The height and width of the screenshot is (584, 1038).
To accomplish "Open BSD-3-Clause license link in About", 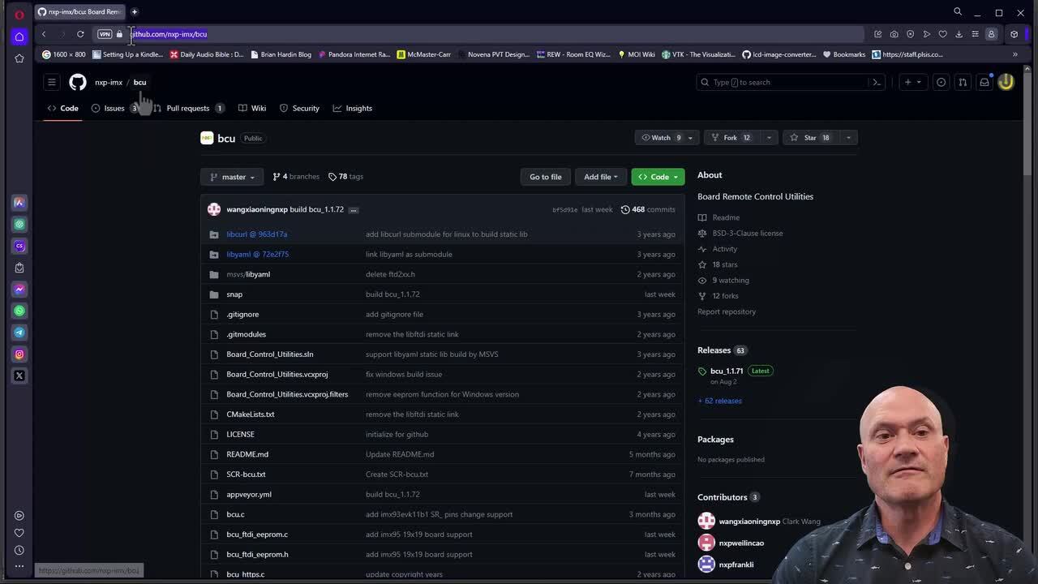I will (x=748, y=234).
